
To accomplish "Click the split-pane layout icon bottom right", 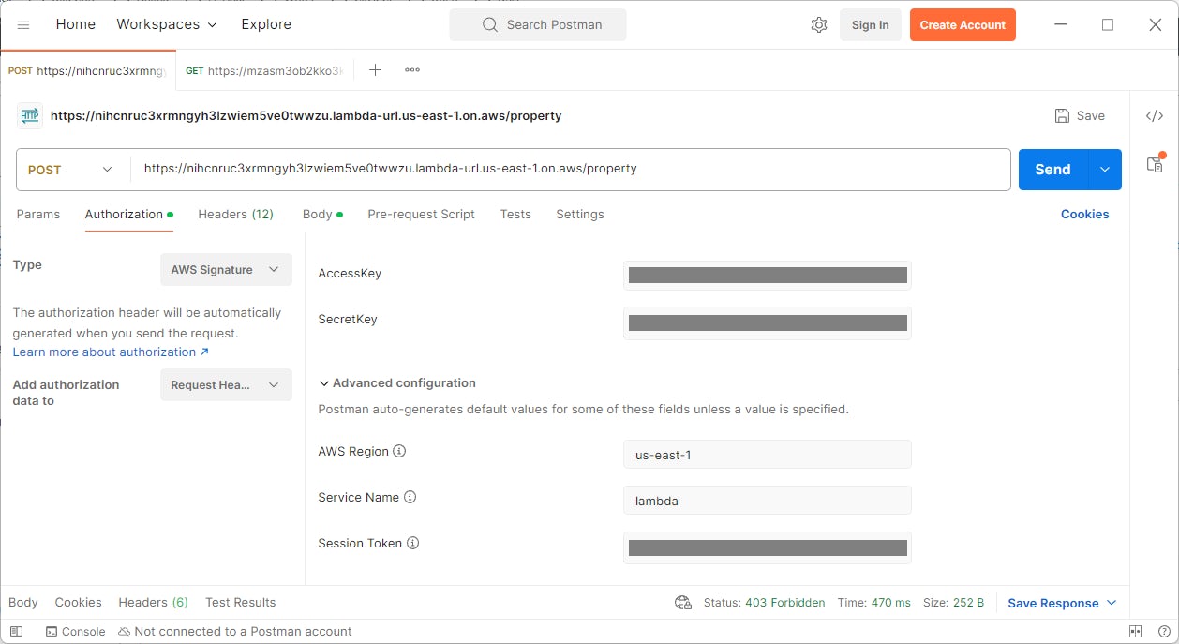I will [x=1135, y=631].
